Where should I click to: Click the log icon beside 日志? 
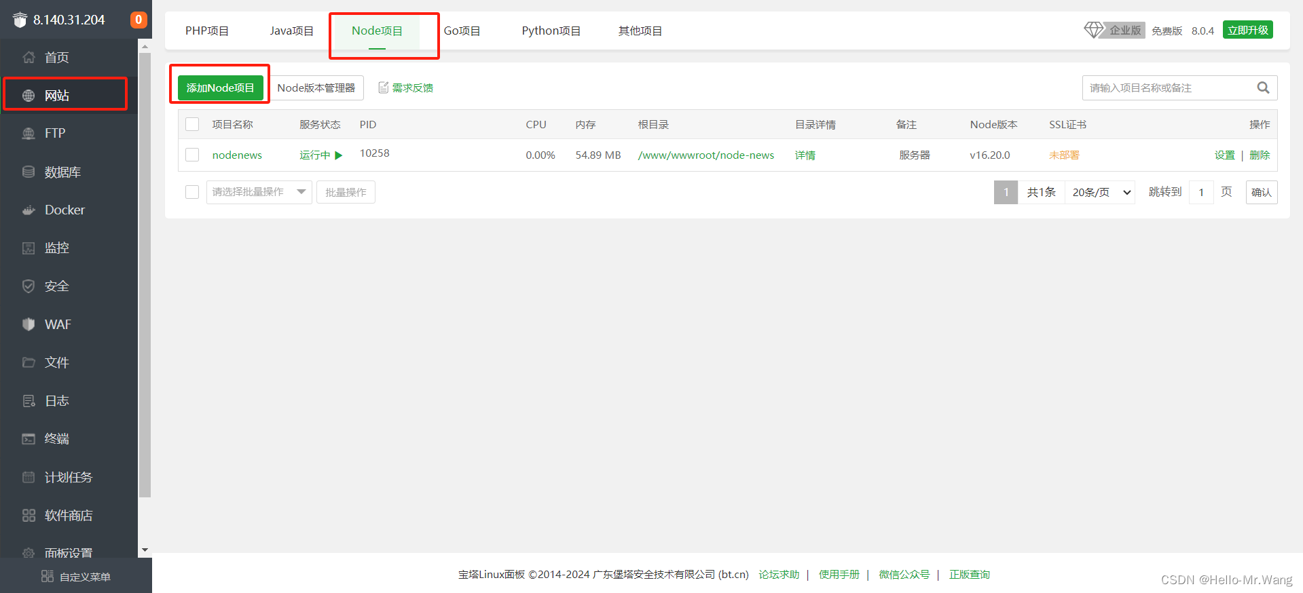point(29,401)
